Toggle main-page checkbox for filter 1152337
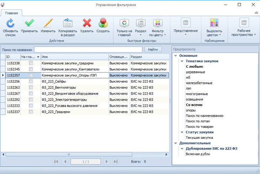 click(x=31, y=112)
